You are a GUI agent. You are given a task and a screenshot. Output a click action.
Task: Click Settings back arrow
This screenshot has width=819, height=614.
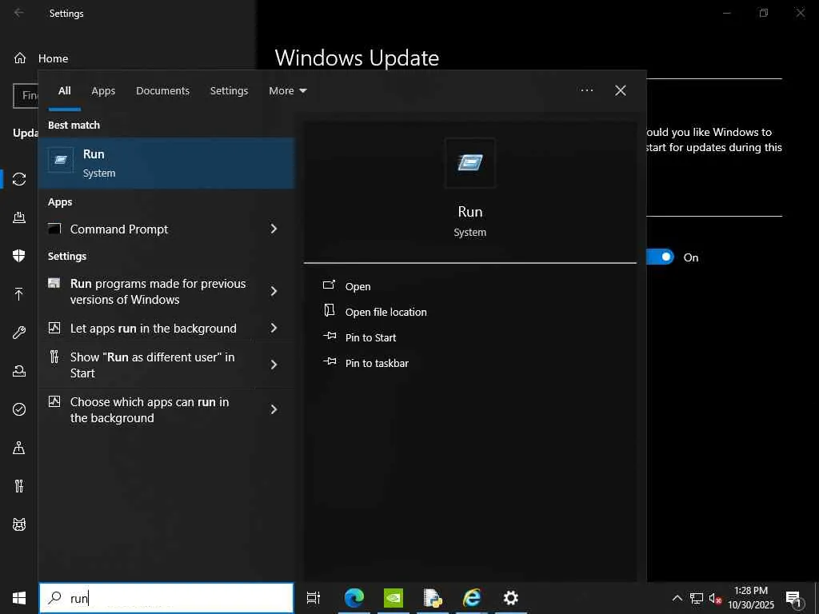(19, 13)
